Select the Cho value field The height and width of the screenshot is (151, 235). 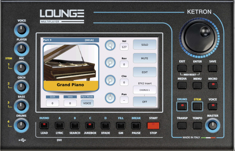click(x=124, y=82)
